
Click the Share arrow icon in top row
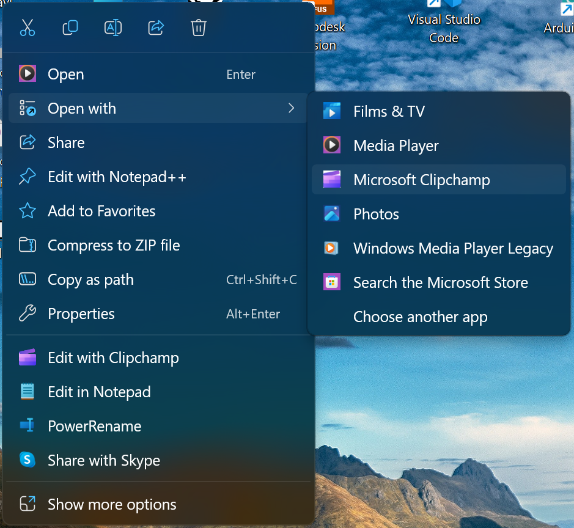coord(156,28)
